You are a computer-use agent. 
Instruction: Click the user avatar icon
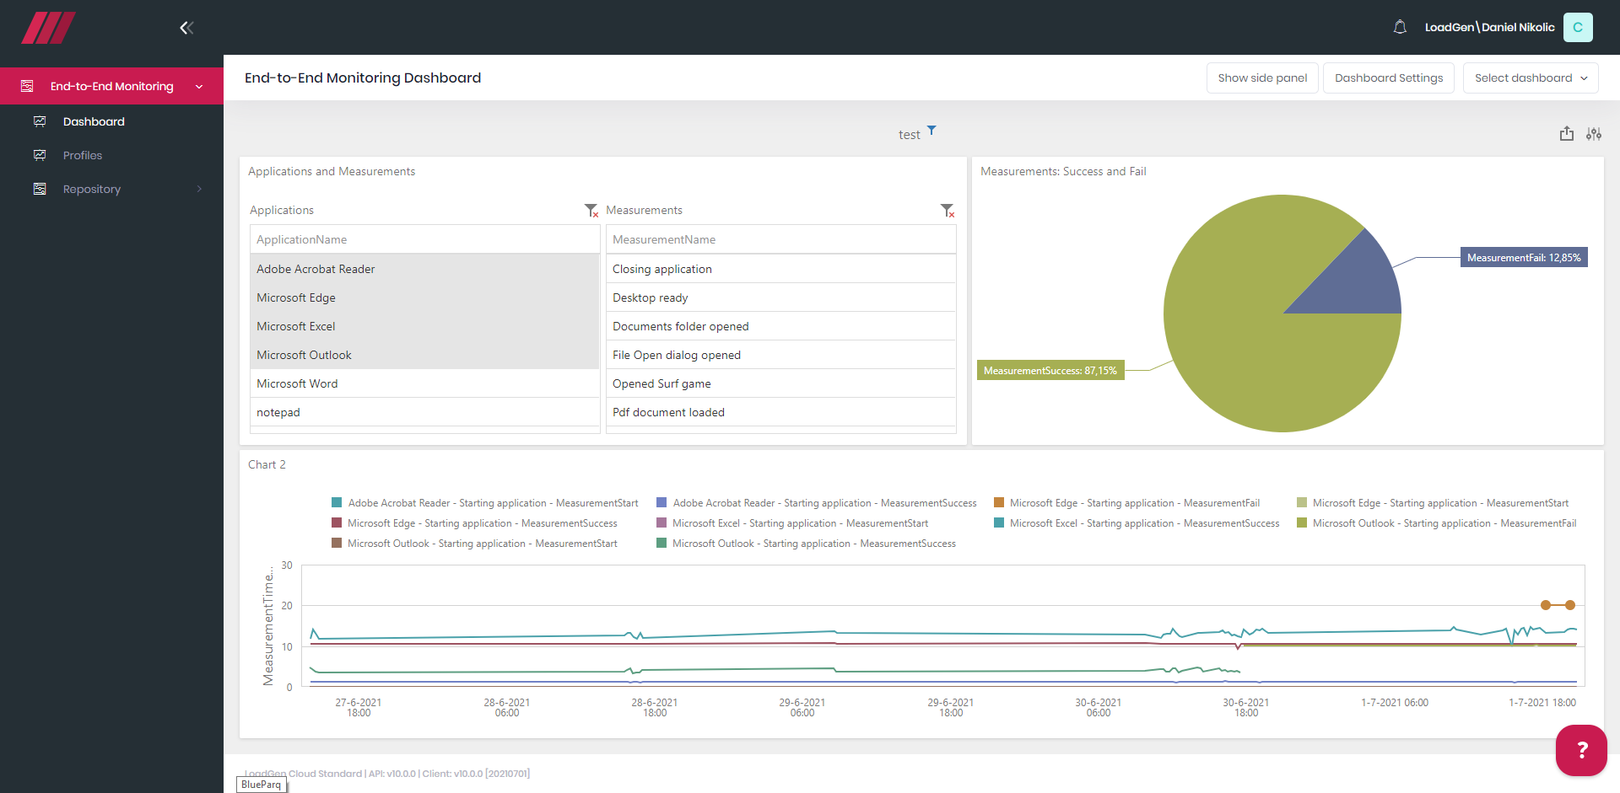coord(1577,27)
